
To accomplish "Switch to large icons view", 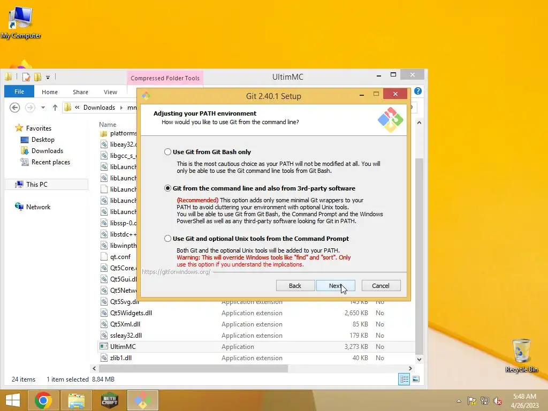I will pos(416,379).
